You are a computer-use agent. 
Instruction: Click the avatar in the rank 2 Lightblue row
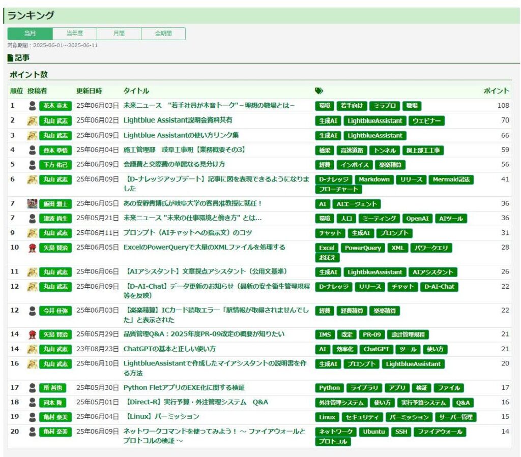[33, 121]
